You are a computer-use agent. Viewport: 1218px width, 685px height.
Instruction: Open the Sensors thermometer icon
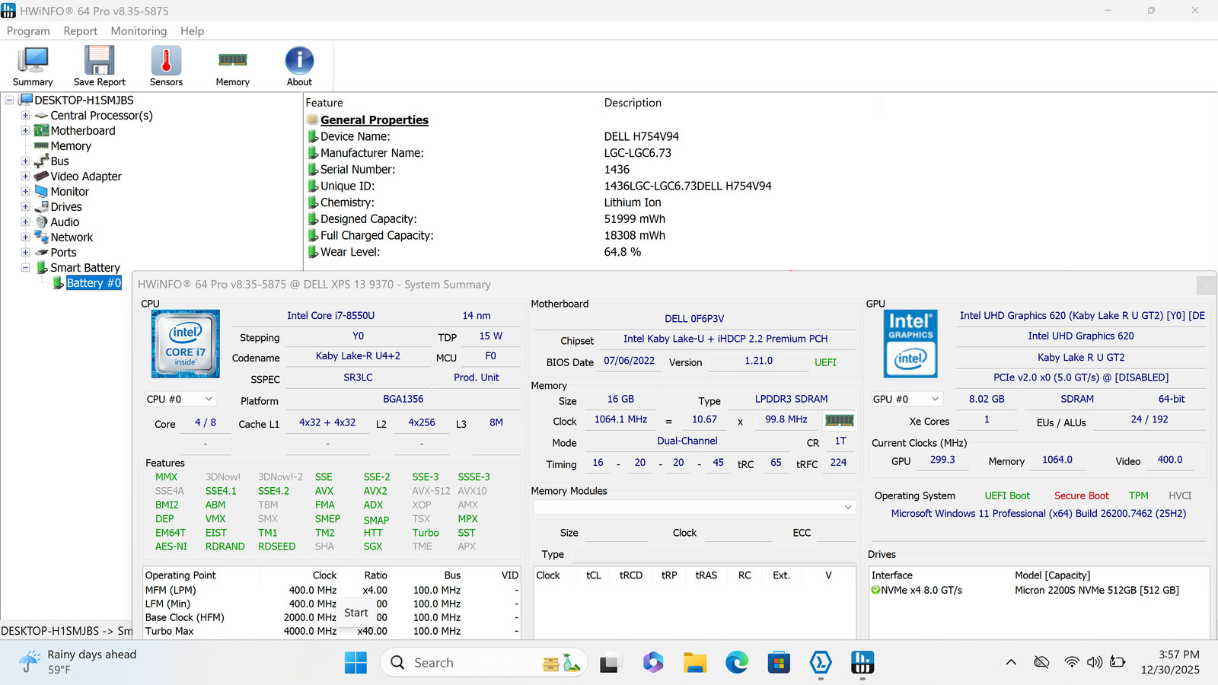[x=166, y=67]
